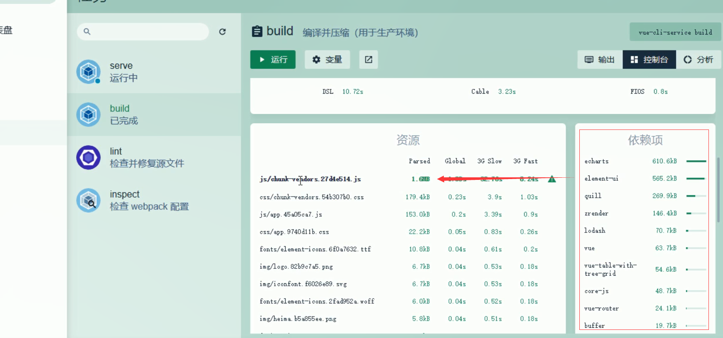
Task: Click the echarts size progress bar
Action: [x=696, y=161]
